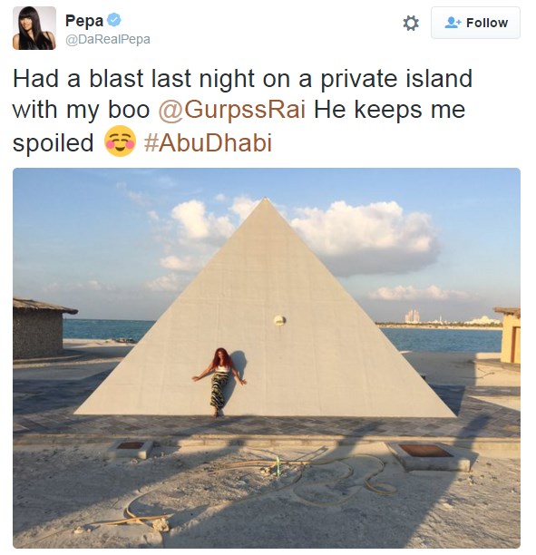Open the #AbuDhabi hashtag
Viewport: 536px width, 555px height.
tap(208, 142)
